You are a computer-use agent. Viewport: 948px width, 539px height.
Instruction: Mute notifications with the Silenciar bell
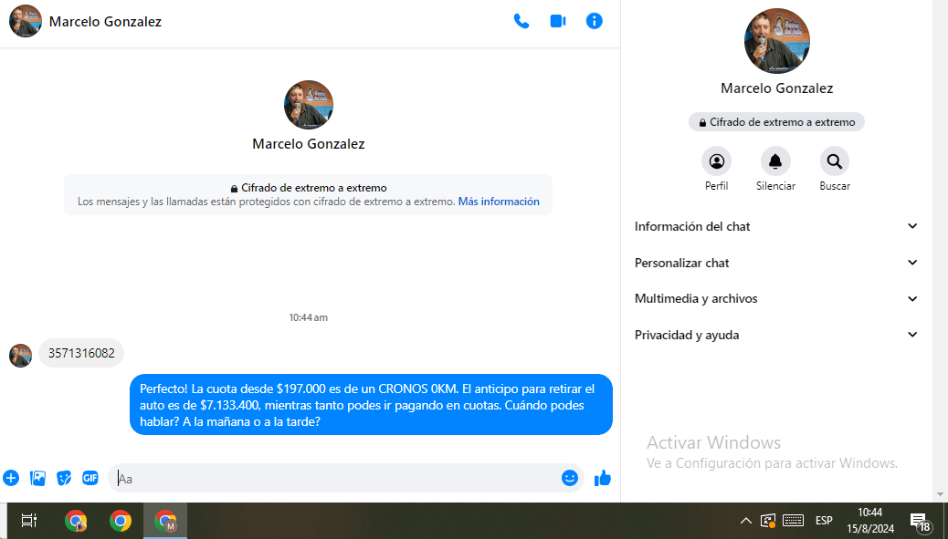[x=775, y=162]
